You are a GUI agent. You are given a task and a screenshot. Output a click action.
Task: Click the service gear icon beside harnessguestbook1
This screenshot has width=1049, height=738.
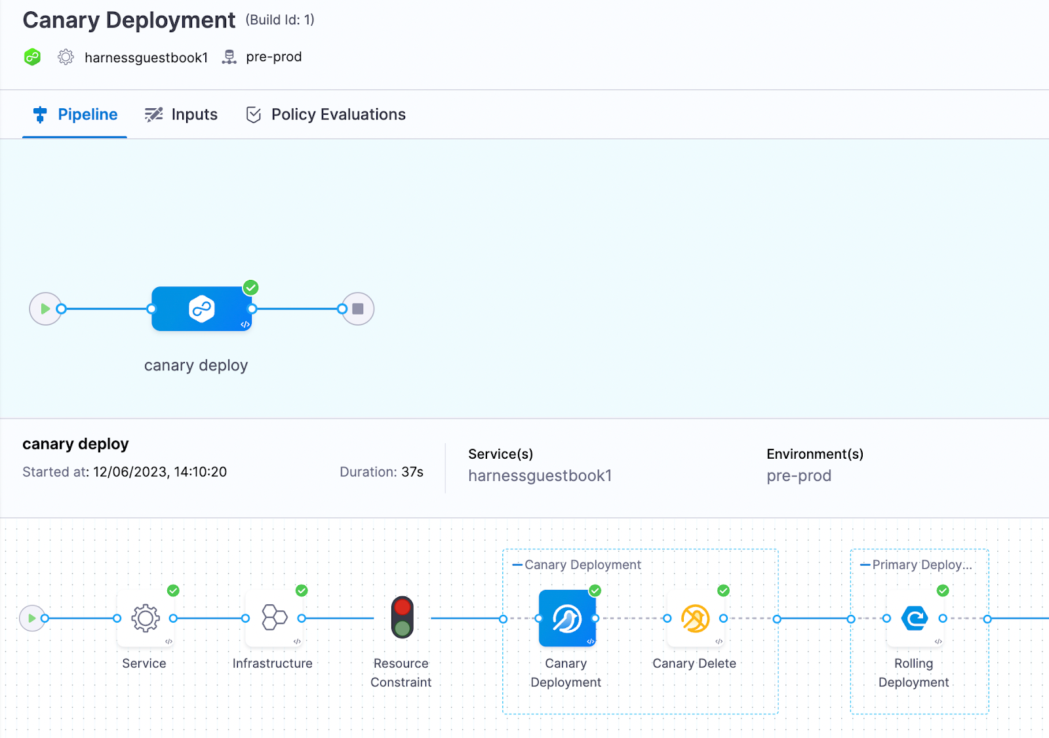point(66,57)
